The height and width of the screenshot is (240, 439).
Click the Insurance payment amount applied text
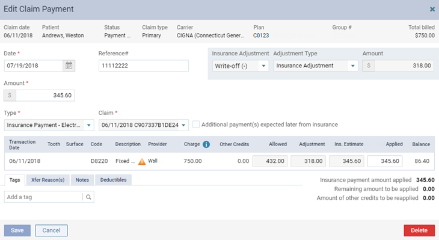366,180
